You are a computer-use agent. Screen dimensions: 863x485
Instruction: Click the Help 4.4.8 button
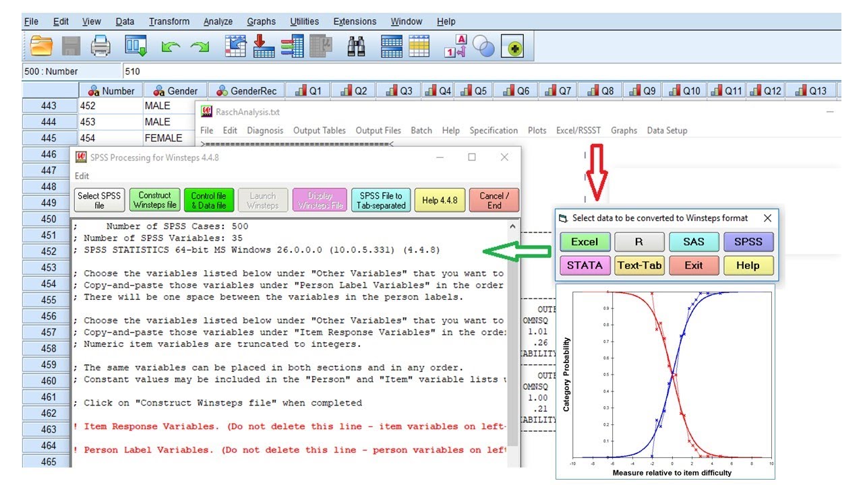440,200
